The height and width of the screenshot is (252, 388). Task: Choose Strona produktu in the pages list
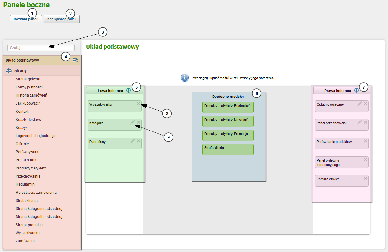[x=29, y=225]
